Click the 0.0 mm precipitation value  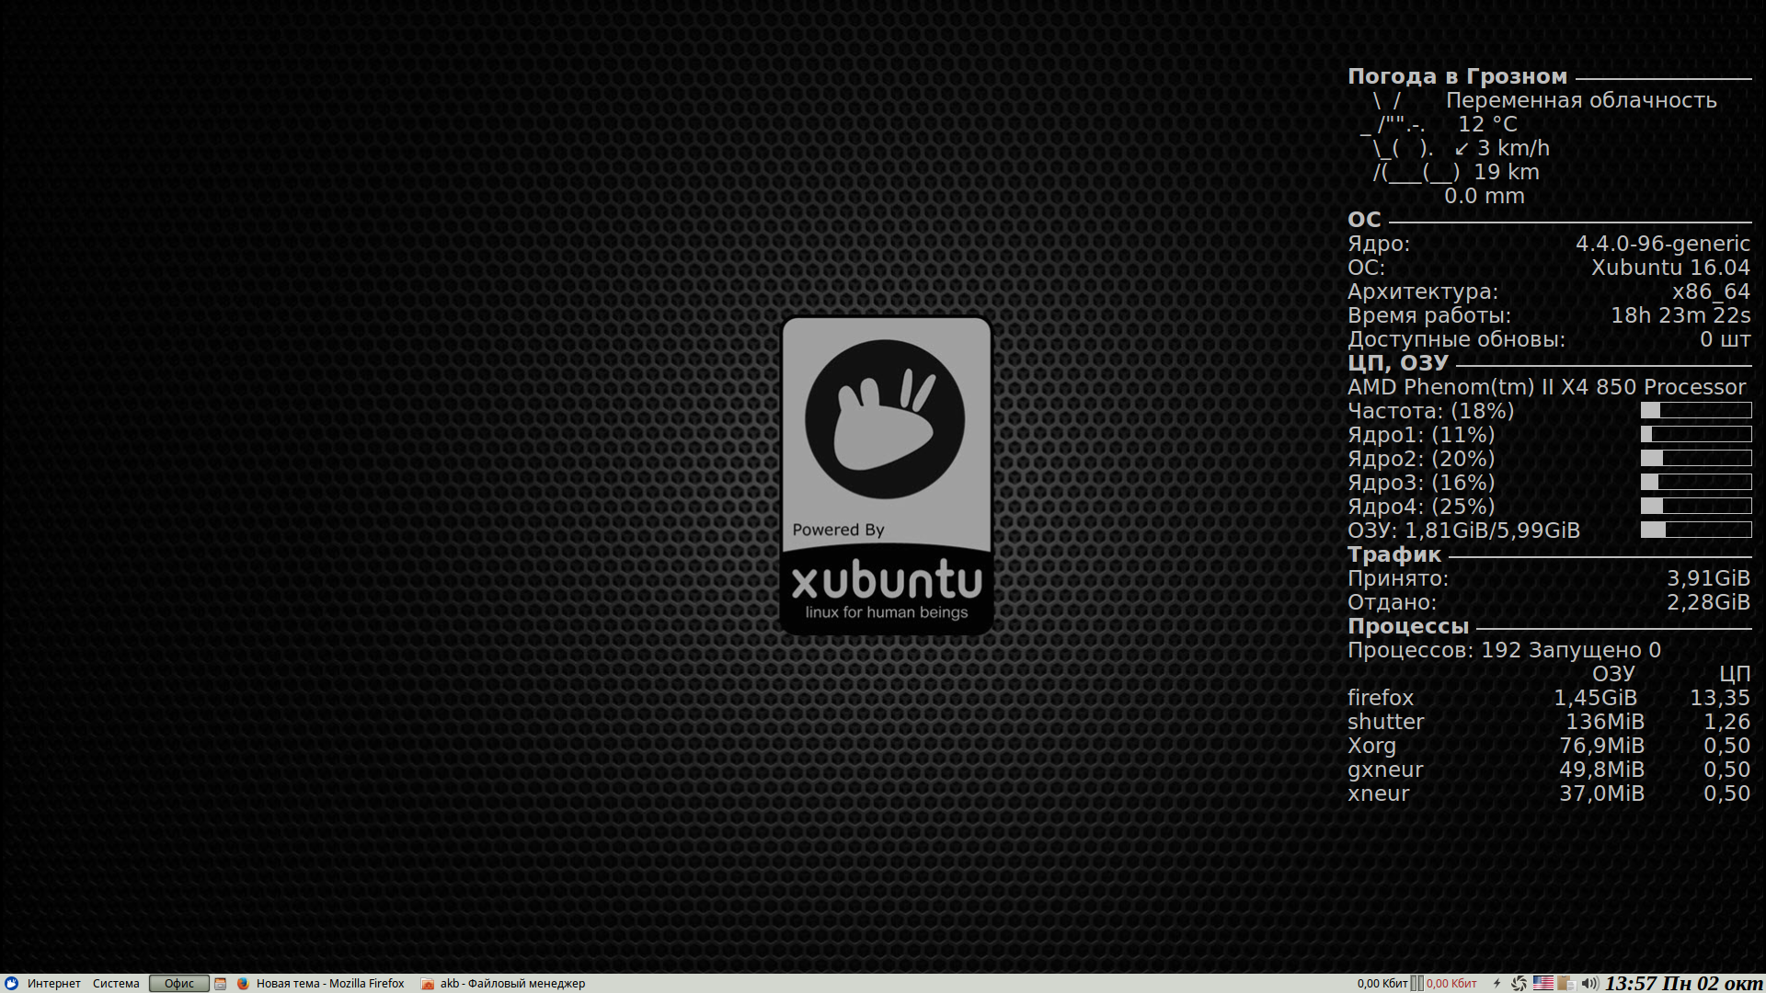(x=1485, y=196)
